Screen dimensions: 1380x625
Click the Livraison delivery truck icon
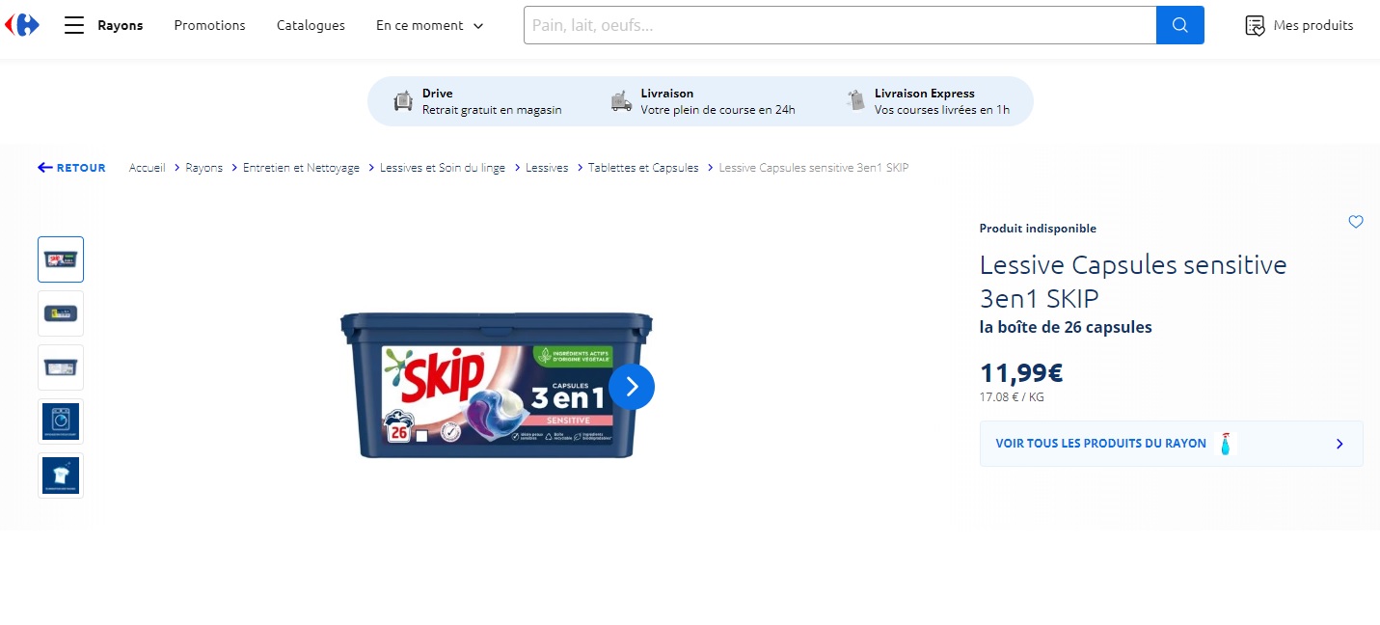tap(621, 101)
